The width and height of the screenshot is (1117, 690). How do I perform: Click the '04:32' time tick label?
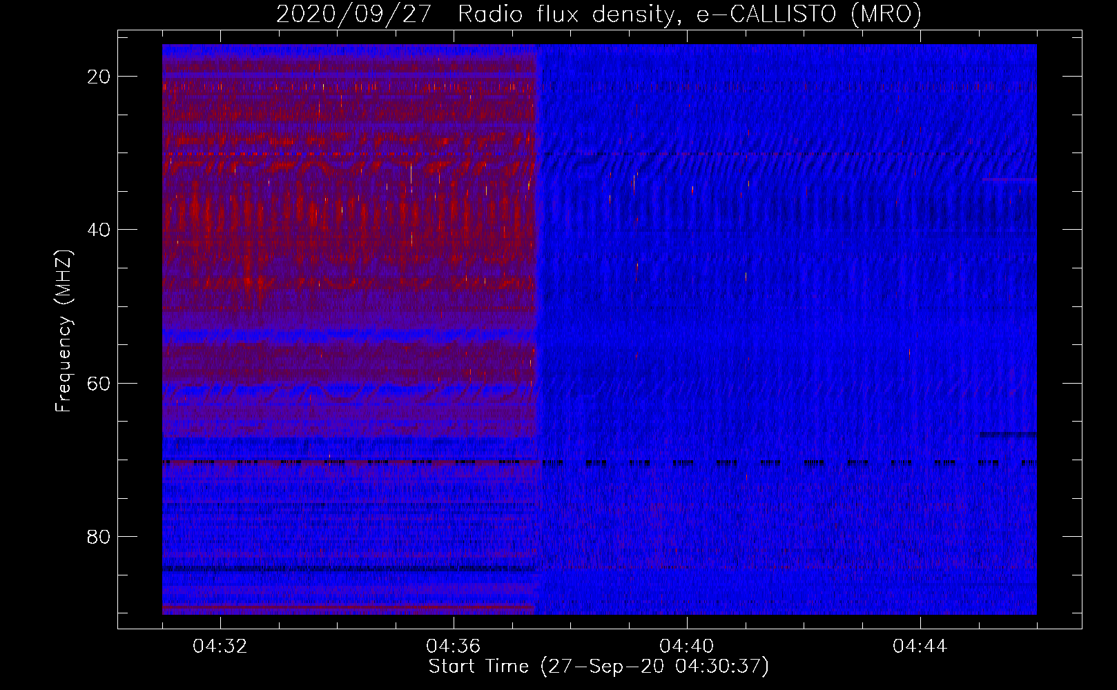[220, 647]
